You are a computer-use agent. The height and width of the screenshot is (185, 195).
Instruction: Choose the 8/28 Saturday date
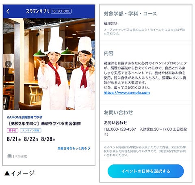[x=48, y=139]
